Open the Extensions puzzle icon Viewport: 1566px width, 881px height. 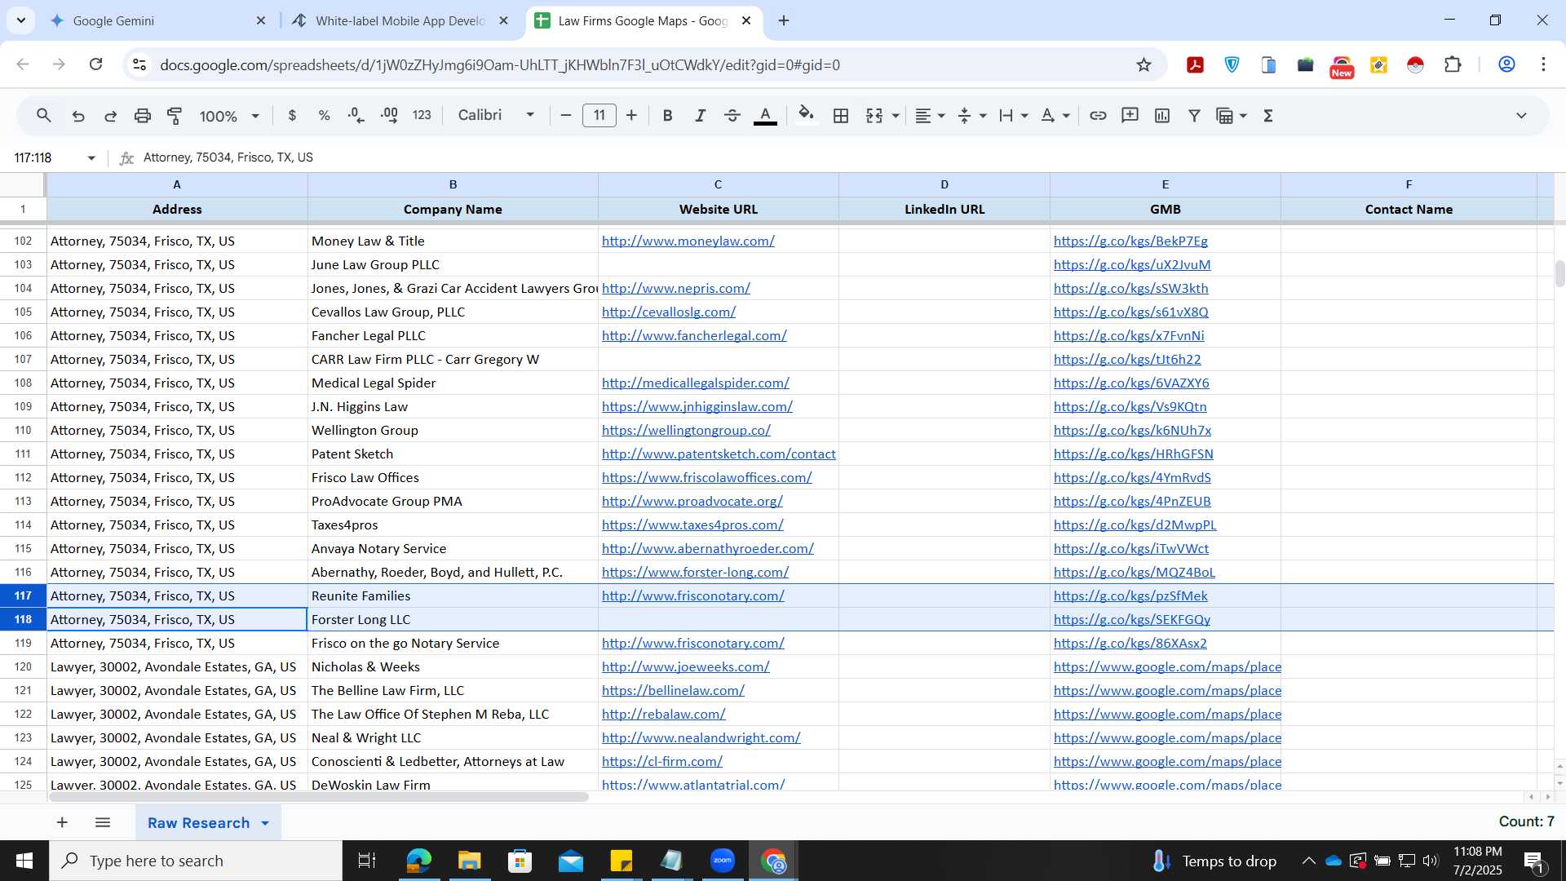pyautogui.click(x=1453, y=64)
